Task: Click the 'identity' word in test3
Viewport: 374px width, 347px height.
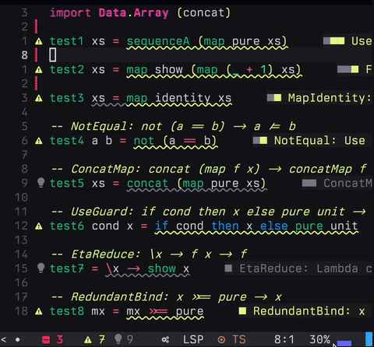Action: tap(182, 98)
